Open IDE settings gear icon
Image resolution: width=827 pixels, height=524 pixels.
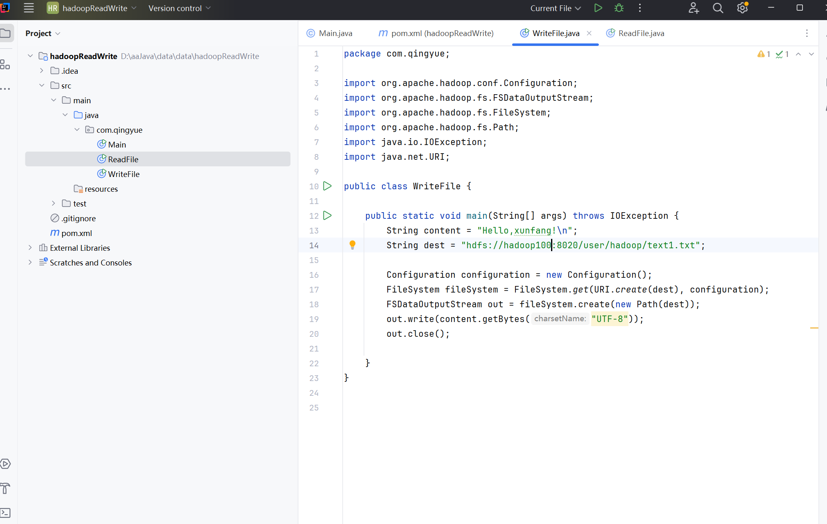(x=742, y=8)
